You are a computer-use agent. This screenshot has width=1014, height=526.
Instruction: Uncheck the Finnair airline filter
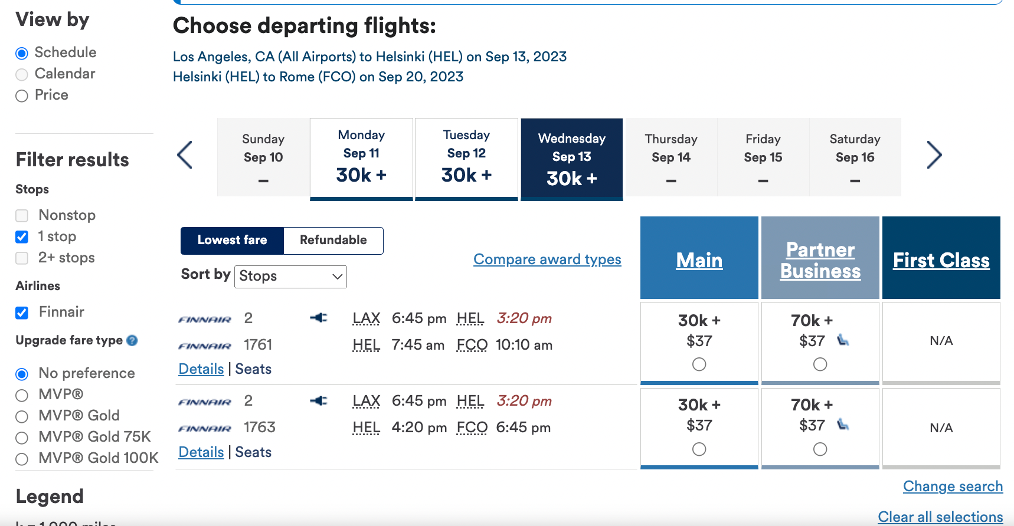point(22,313)
